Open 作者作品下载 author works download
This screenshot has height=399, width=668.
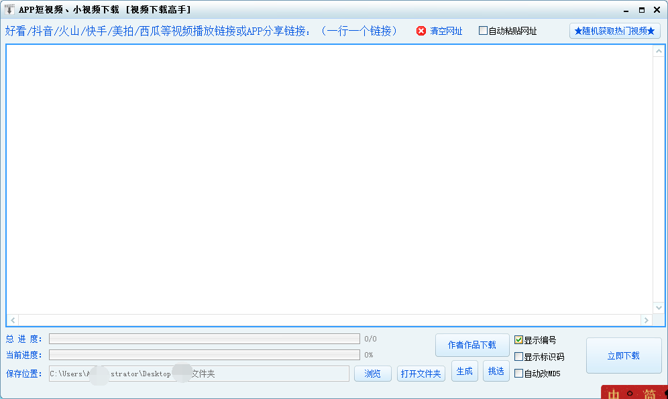point(472,345)
